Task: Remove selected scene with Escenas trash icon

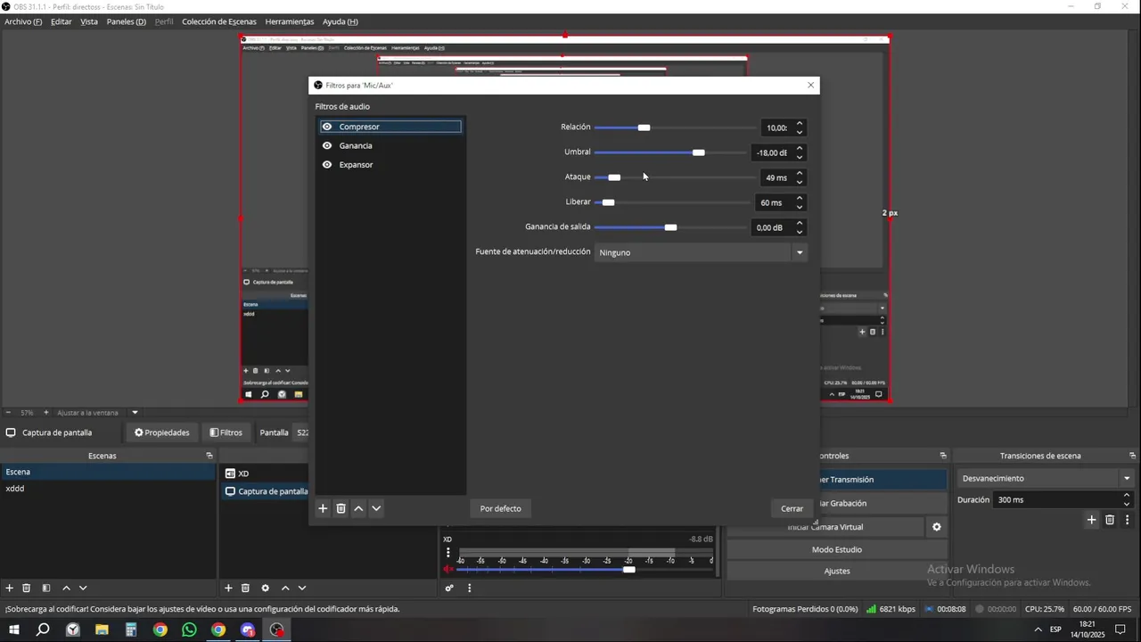Action: pos(27,588)
